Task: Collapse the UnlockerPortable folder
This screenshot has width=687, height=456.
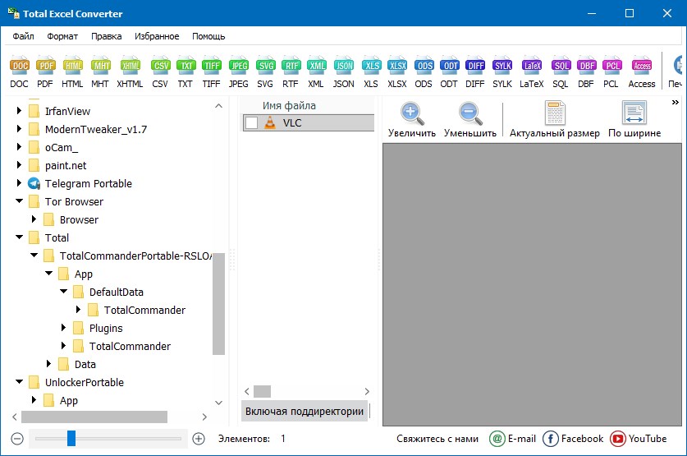Action: pyautogui.click(x=19, y=381)
